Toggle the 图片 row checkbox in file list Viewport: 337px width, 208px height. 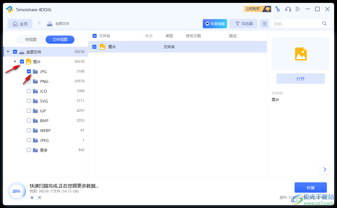click(94, 47)
